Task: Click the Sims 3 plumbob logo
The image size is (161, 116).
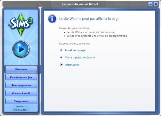Action: coord(21,24)
